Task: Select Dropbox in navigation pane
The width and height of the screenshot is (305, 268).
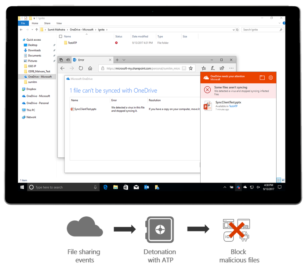Action: pos(31,89)
